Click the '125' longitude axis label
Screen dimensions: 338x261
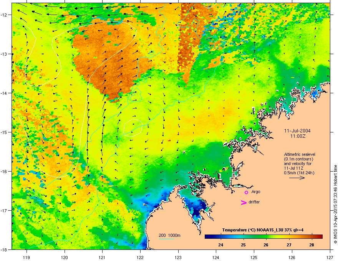[x=254, y=257]
